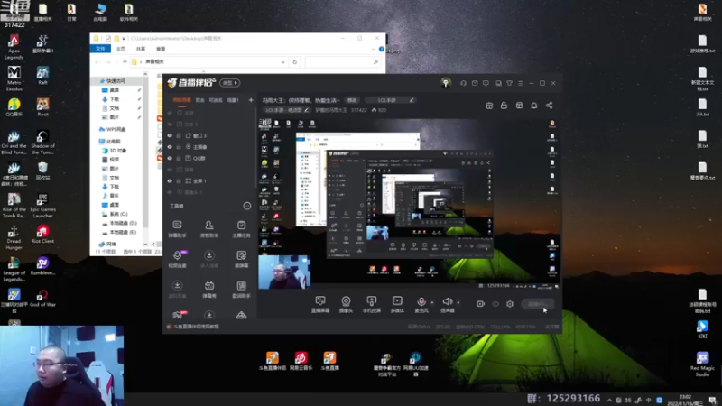Click the record video icon in bottom bar

click(480, 304)
